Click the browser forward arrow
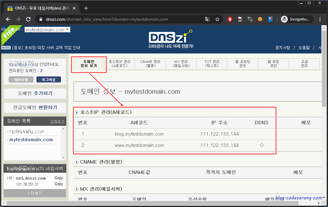This screenshot has width=328, height=207. click(x=18, y=19)
